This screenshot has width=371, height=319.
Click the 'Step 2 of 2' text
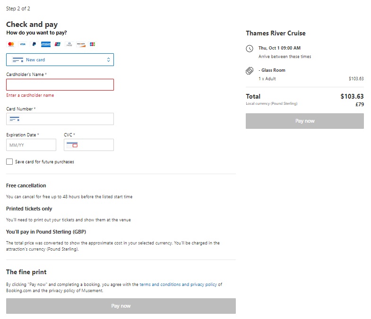click(x=18, y=9)
